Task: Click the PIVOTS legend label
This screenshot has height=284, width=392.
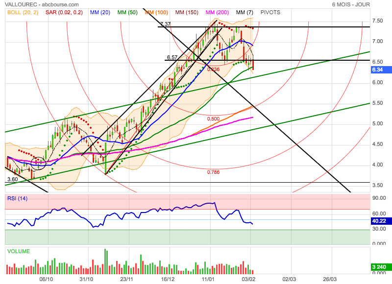Action: pos(270,13)
